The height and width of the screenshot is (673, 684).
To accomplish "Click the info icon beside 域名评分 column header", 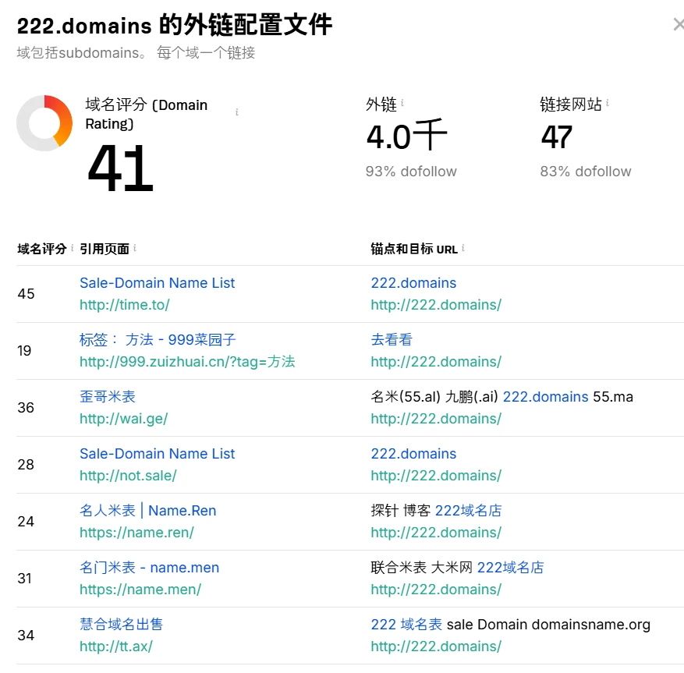I will 73,249.
